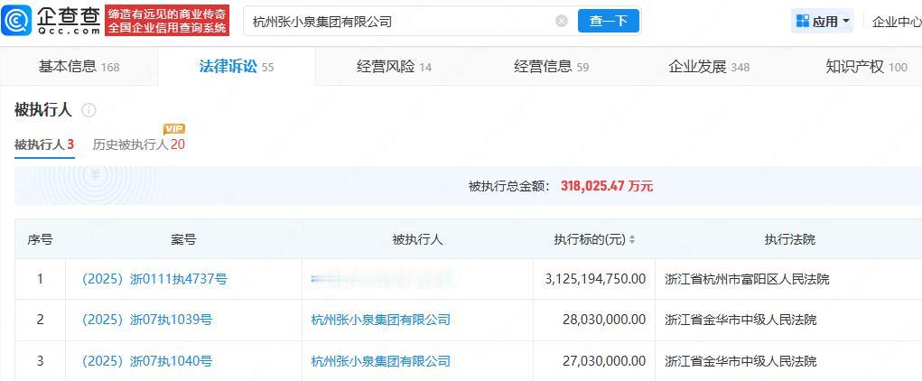This screenshot has width=922, height=381.
Task: Click 杭州张小泉集团有限公司 link in row 3
Action: pyautogui.click(x=380, y=360)
